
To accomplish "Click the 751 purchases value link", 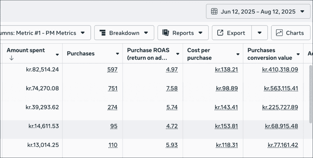I will (113, 89).
